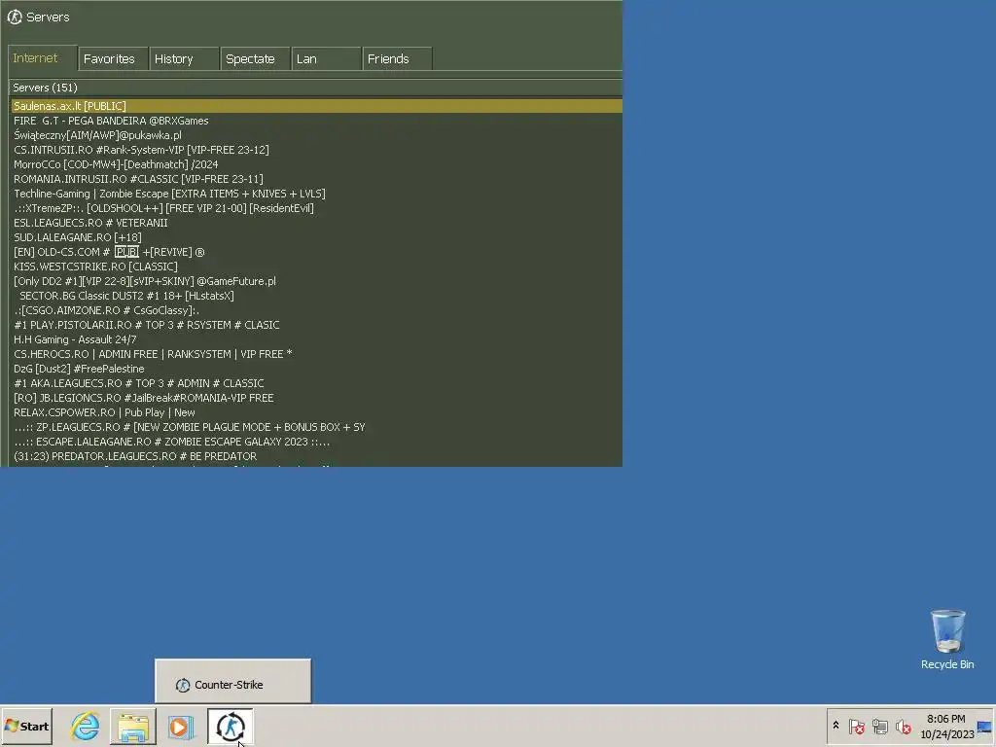This screenshot has height=747, width=996.
Task: Open the Friends tab
Action: pyautogui.click(x=398, y=58)
